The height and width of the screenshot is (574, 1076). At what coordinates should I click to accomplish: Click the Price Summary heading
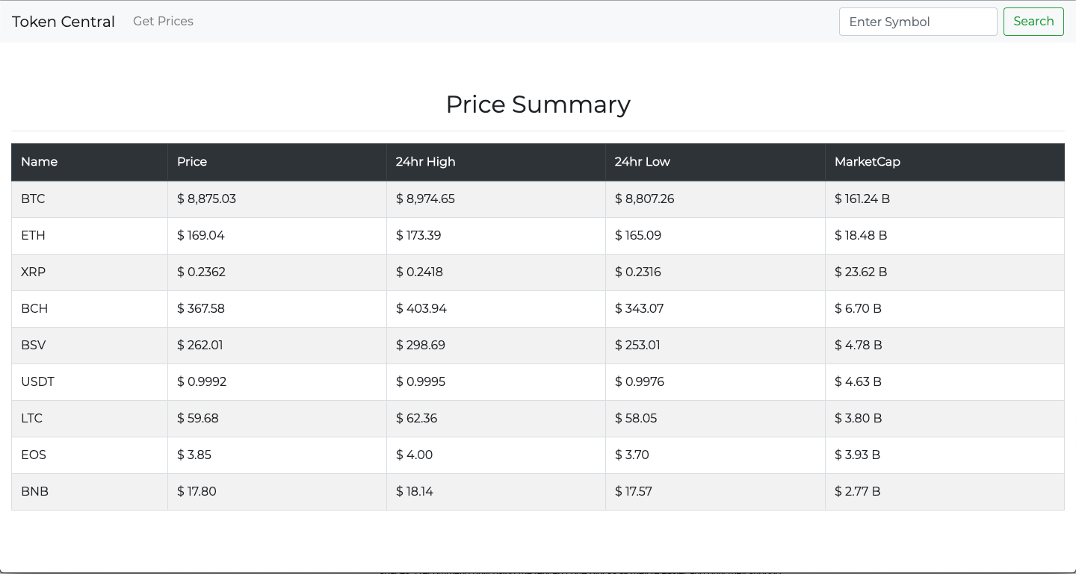pyautogui.click(x=538, y=104)
